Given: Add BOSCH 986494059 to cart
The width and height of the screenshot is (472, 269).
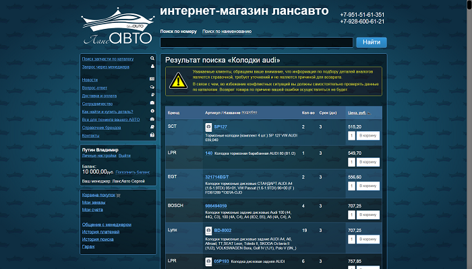Looking at the screenshot, I should 368,215.
